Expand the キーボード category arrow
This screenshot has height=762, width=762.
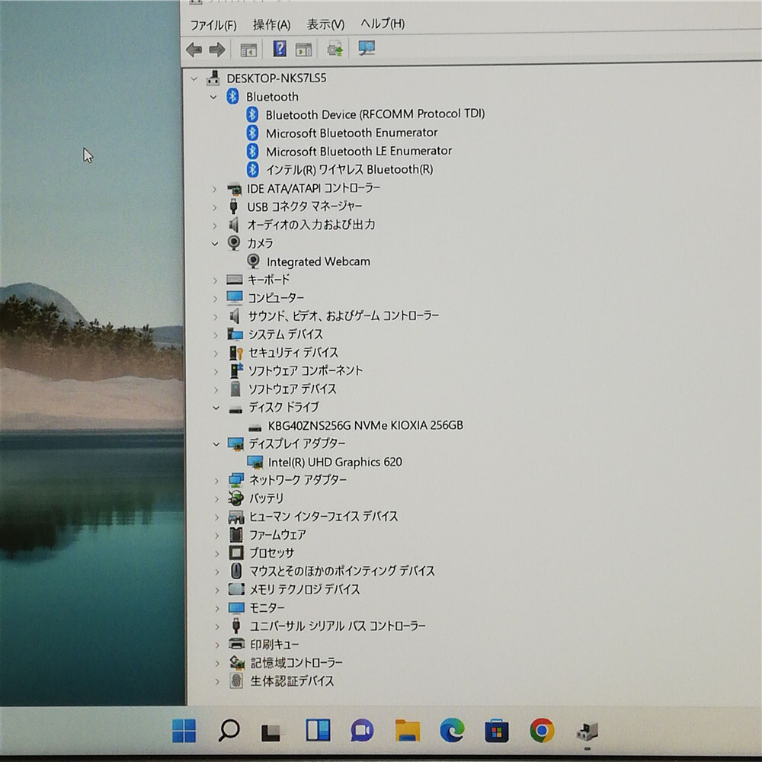pos(215,280)
